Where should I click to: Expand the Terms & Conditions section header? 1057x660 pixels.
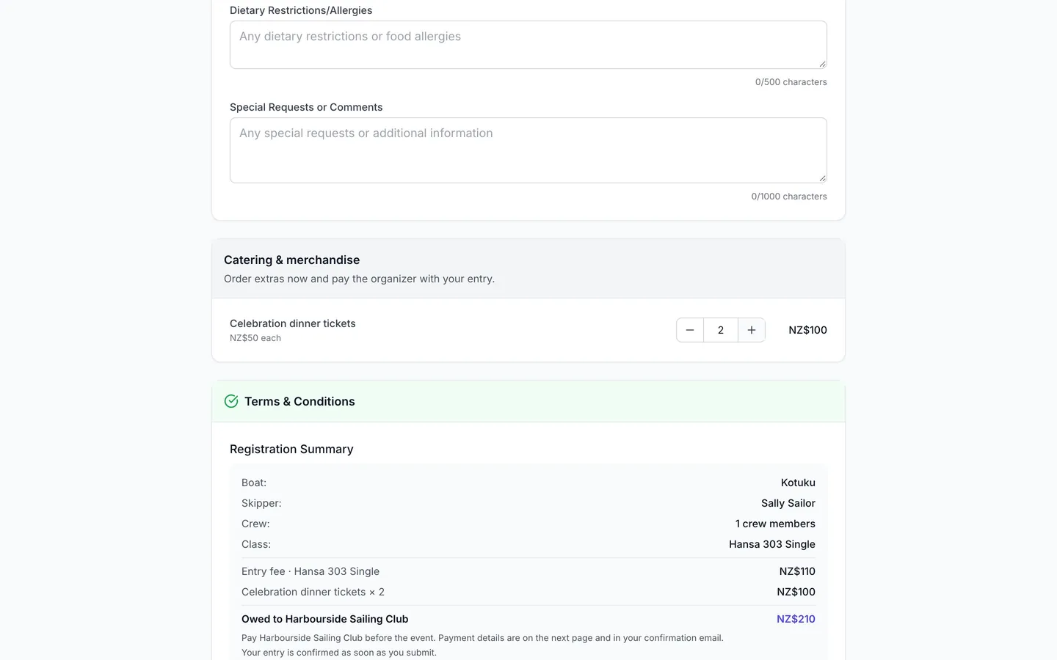[528, 401]
